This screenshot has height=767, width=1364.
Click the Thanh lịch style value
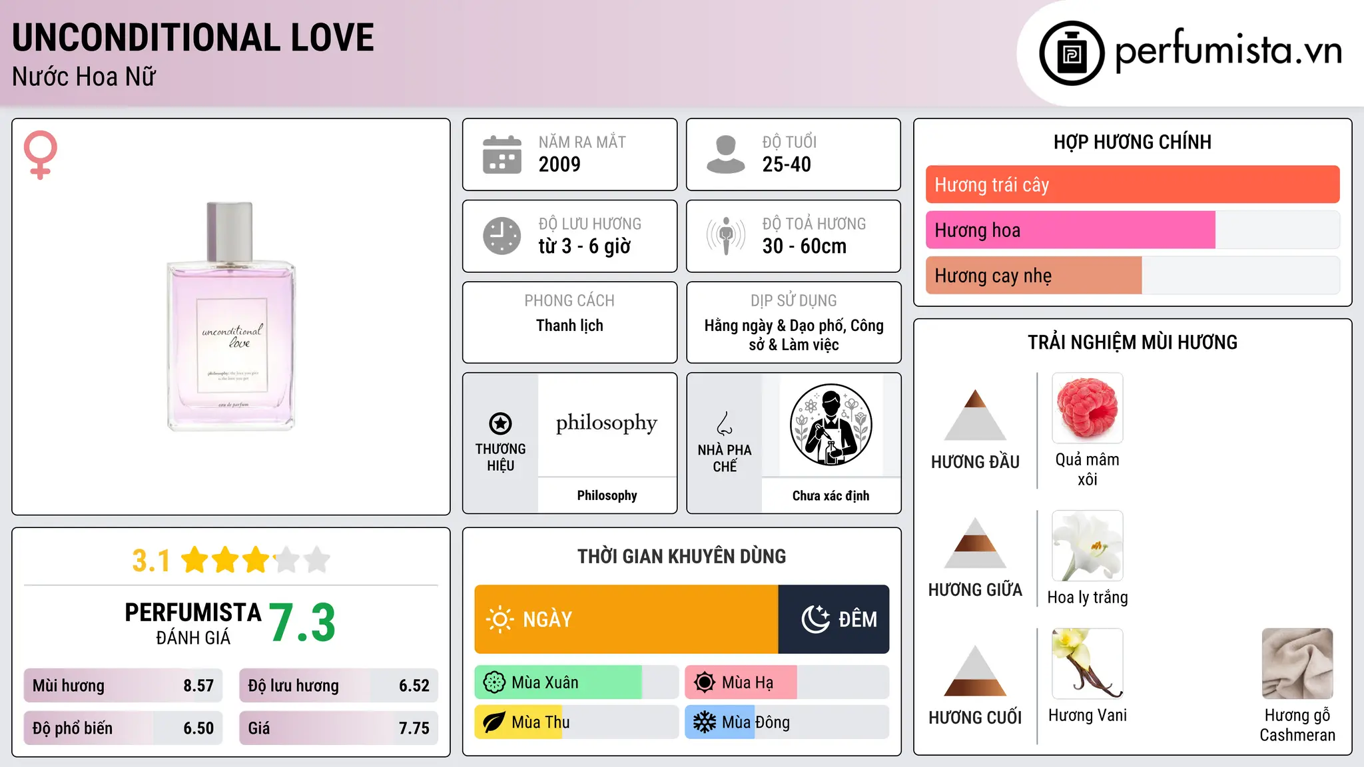(x=569, y=326)
